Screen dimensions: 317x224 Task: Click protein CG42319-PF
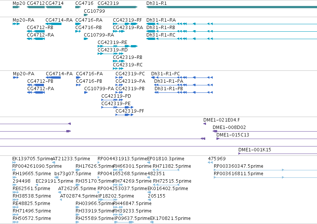pos(130,111)
